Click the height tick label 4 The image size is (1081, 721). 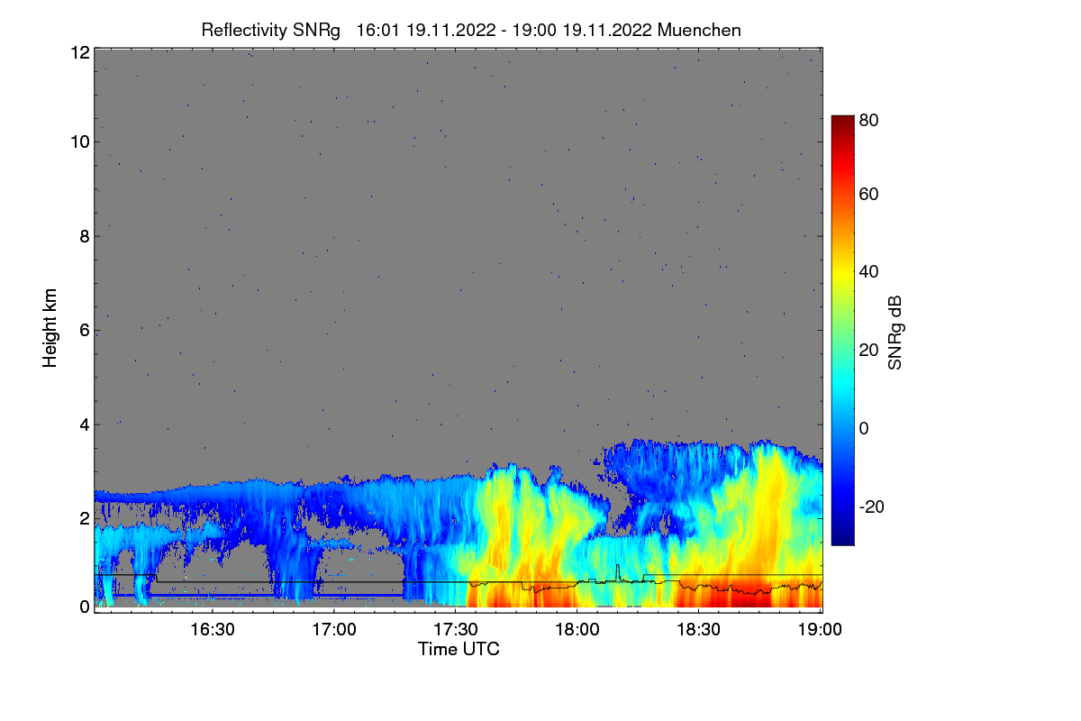click(85, 424)
